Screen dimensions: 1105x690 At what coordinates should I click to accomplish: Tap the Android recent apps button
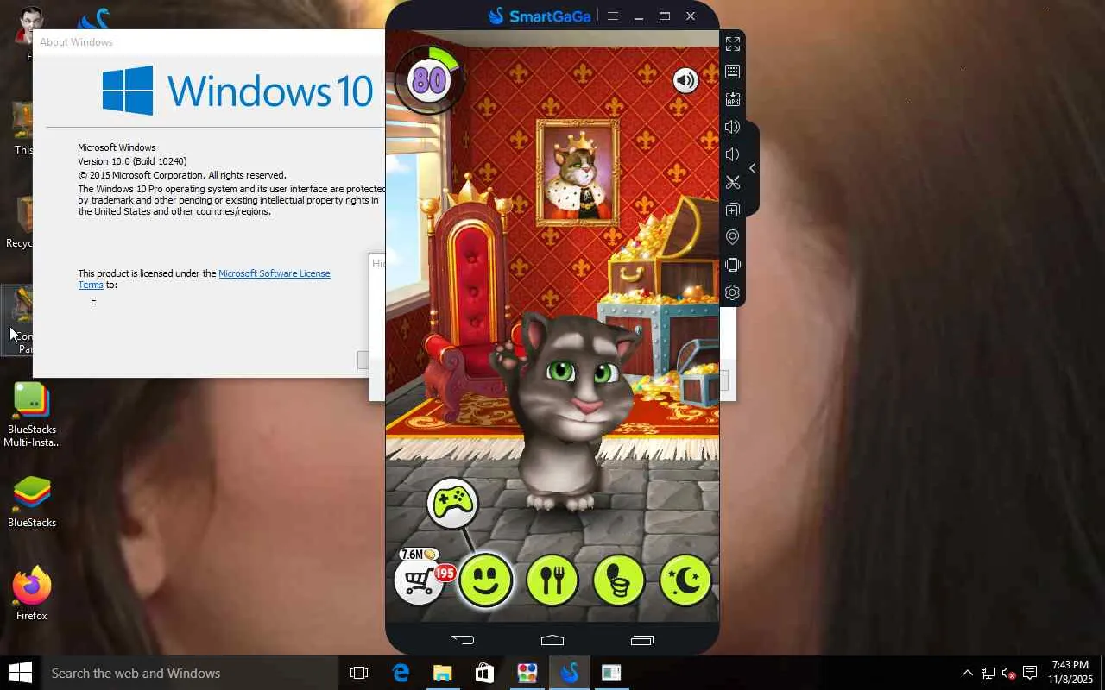[x=642, y=640]
